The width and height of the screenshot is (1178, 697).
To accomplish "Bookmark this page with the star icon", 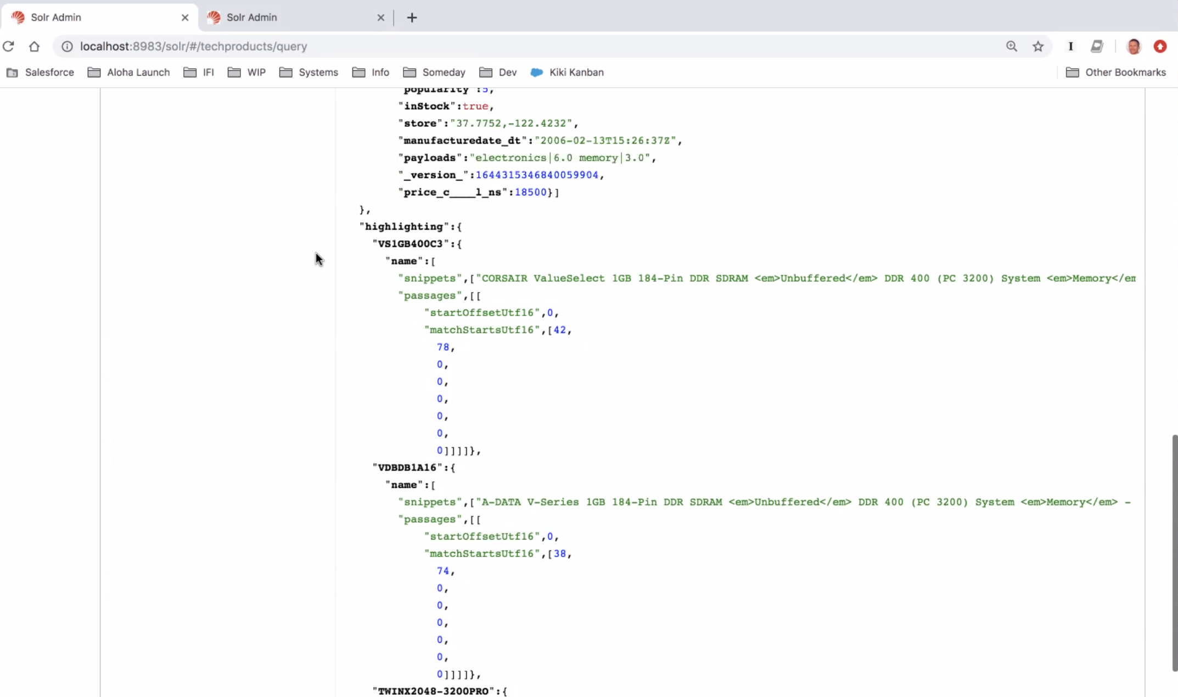I will point(1037,47).
